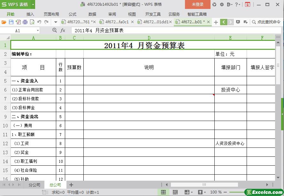Screen dimensions: 284x196
Task: Click the hexagon icon in the title bar
Action: coord(222,4)
